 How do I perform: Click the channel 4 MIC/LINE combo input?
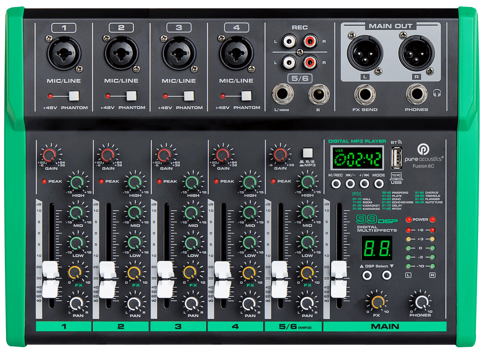tap(236, 53)
